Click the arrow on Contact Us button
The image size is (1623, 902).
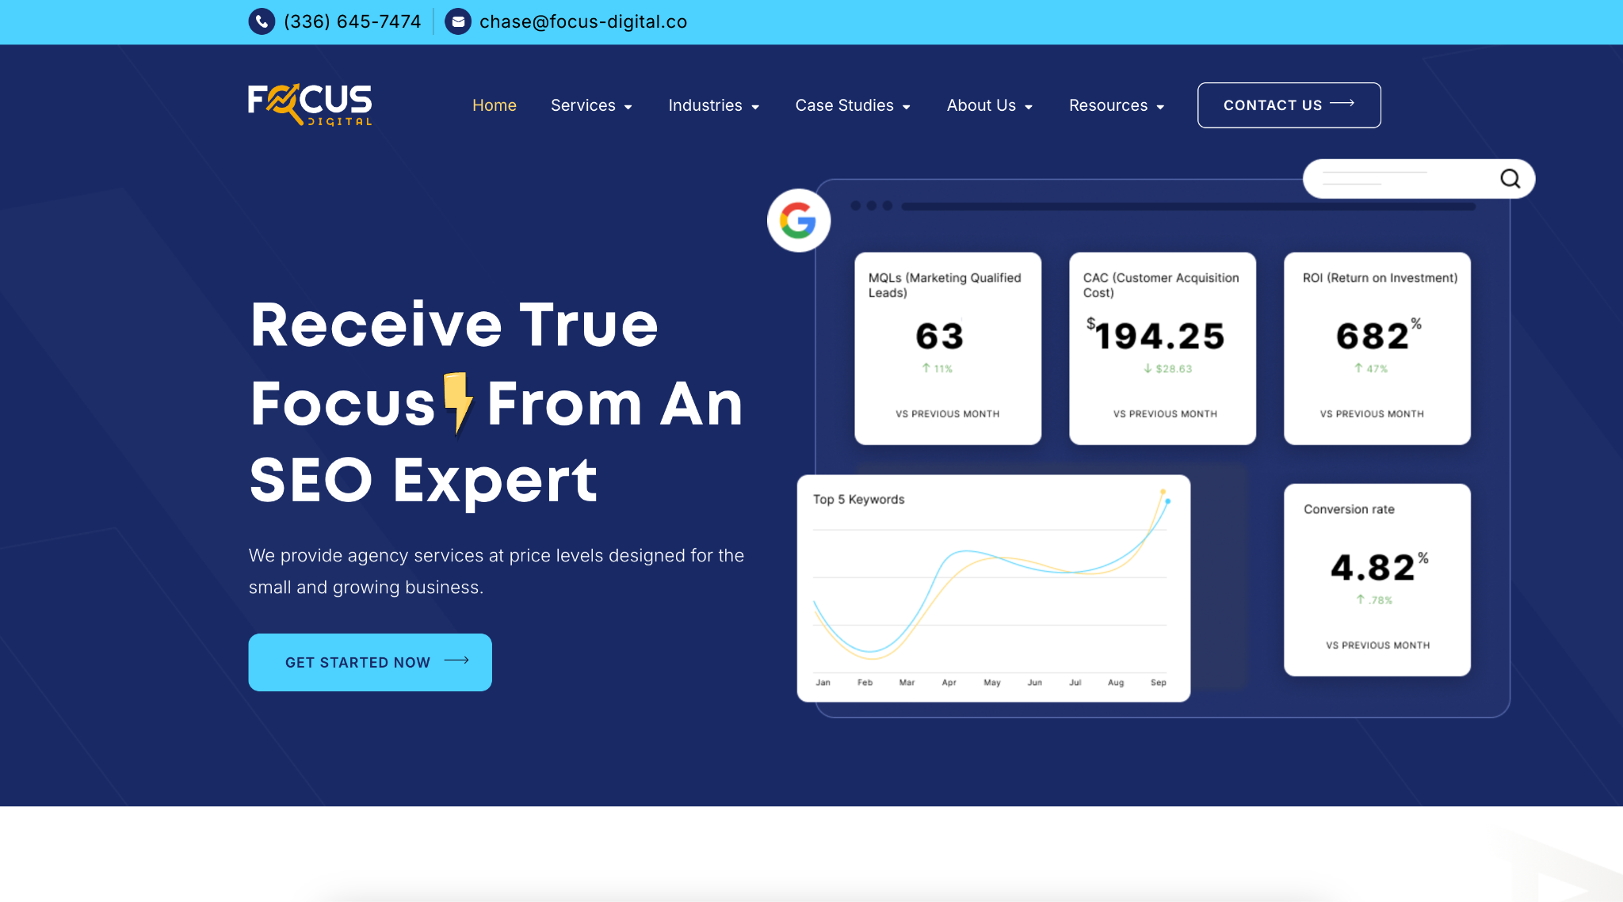[x=1342, y=104]
